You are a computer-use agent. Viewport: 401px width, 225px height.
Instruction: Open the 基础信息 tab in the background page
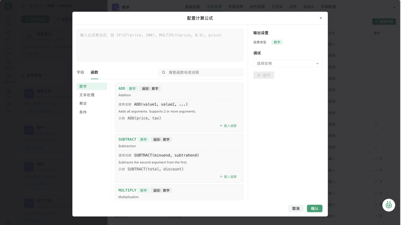tap(193, 7)
